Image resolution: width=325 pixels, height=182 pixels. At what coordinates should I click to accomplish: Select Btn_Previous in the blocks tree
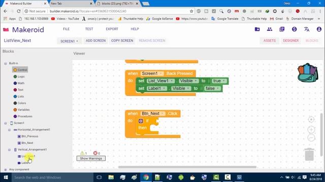click(28, 136)
